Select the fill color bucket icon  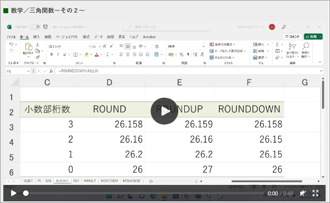86,54
